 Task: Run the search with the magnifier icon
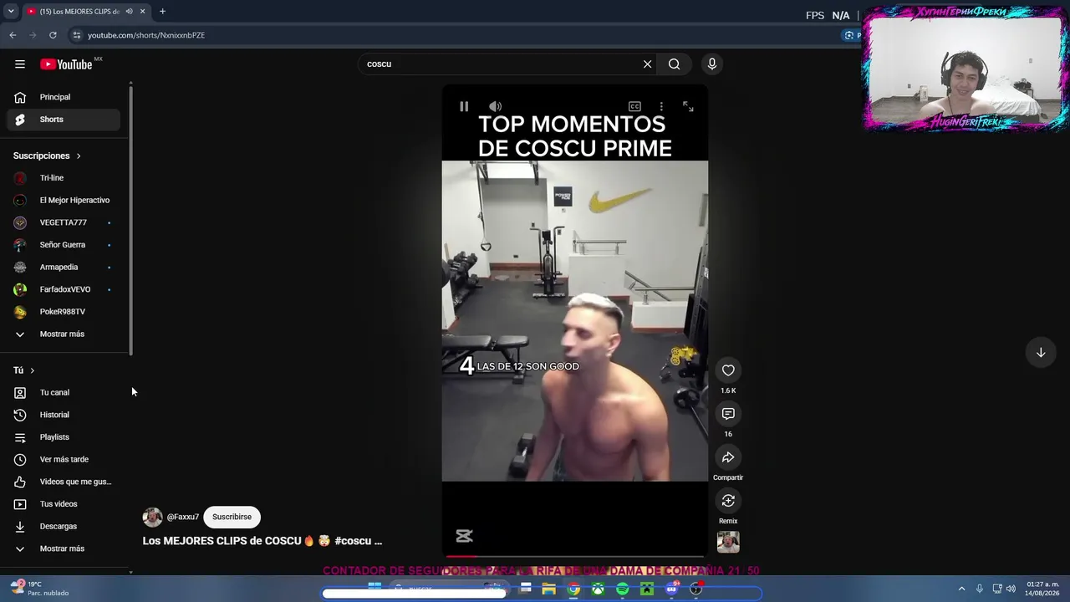point(674,64)
